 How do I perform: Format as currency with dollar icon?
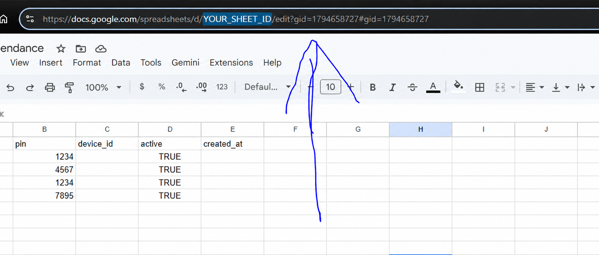142,87
